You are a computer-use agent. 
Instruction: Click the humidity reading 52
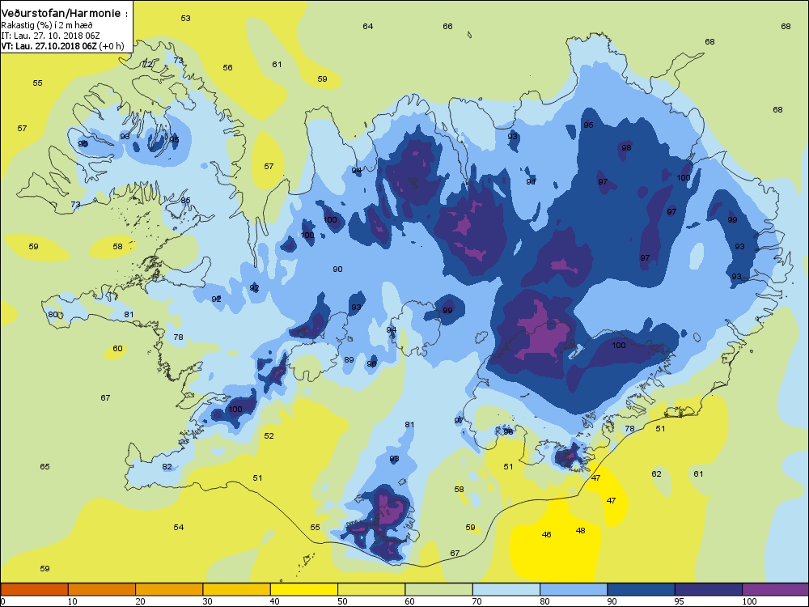coord(269,435)
